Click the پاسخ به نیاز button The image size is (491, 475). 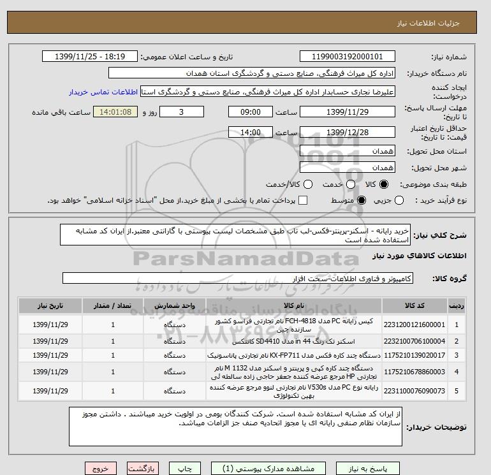pyautogui.click(x=368, y=469)
